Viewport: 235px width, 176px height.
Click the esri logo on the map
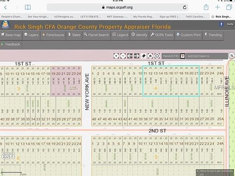click(x=8, y=156)
